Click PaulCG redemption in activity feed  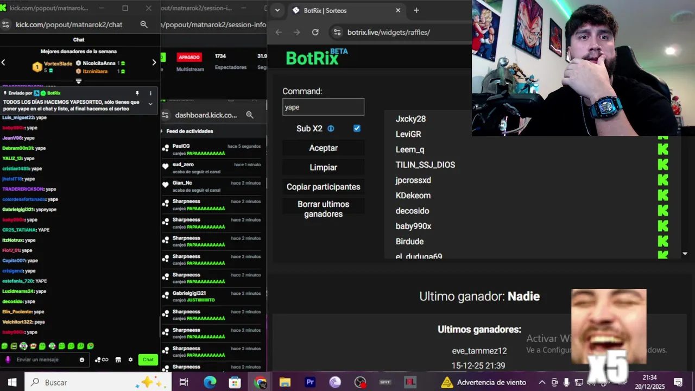[x=213, y=149]
